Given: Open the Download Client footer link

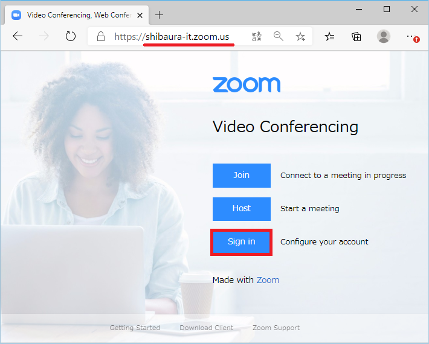Looking at the screenshot, I should pos(206,328).
